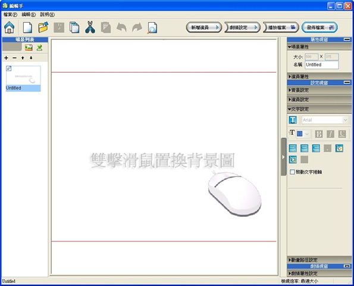Viewport: 354px width, 286px height.
Task: Click 播放檔案 button
Action: click(x=281, y=27)
